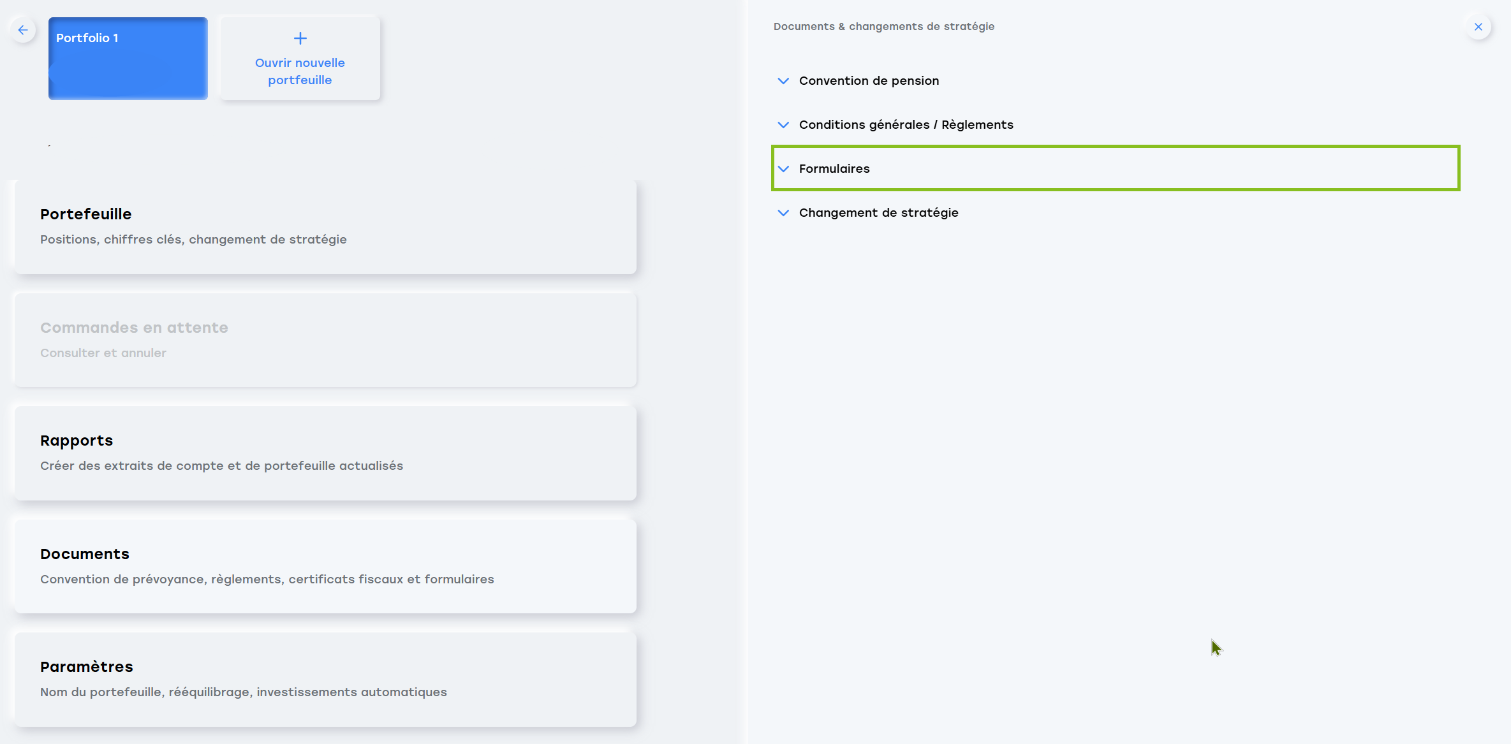This screenshot has height=744, width=1511.
Task: Expand chevron beside Changement de stratégie
Action: 783,213
